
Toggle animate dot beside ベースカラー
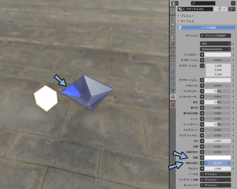tap(233, 55)
